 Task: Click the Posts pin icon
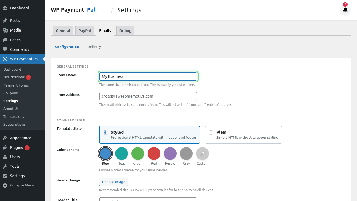pos(5,21)
